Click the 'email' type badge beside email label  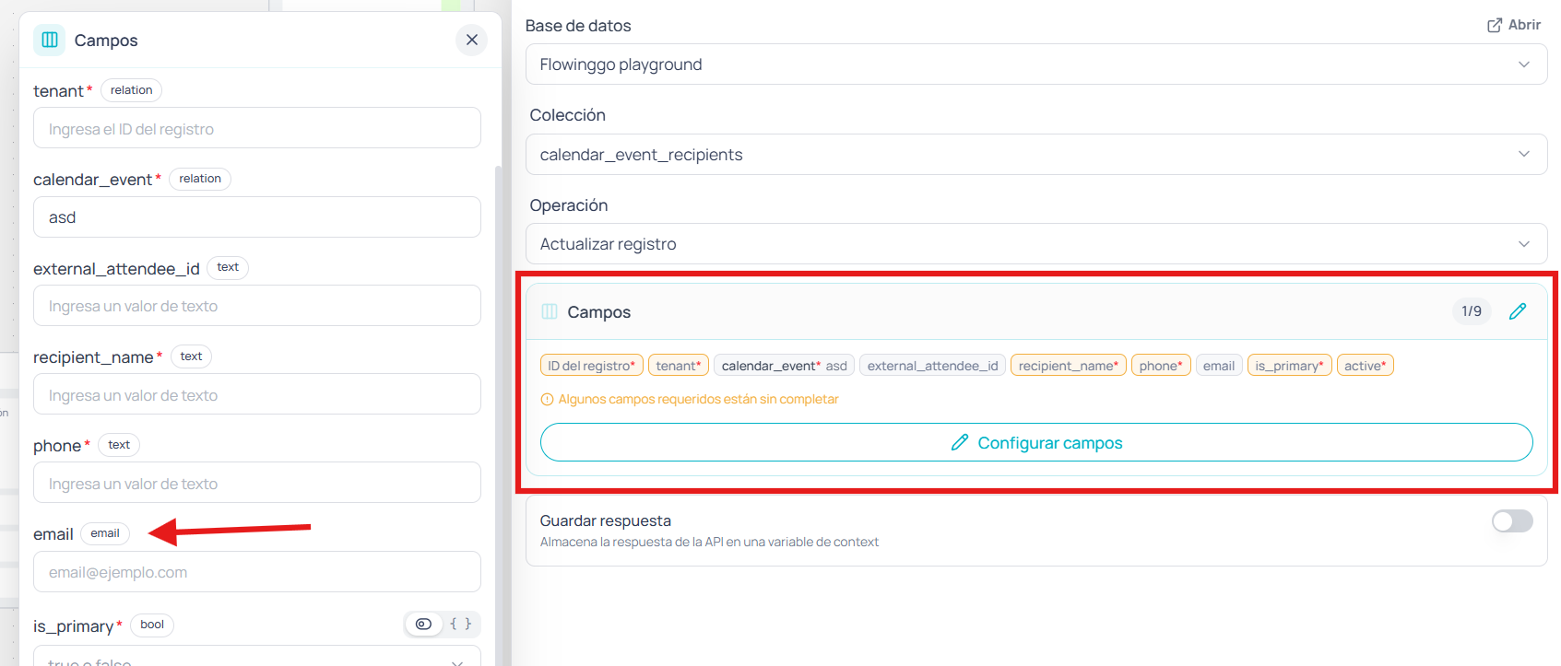pos(105,533)
